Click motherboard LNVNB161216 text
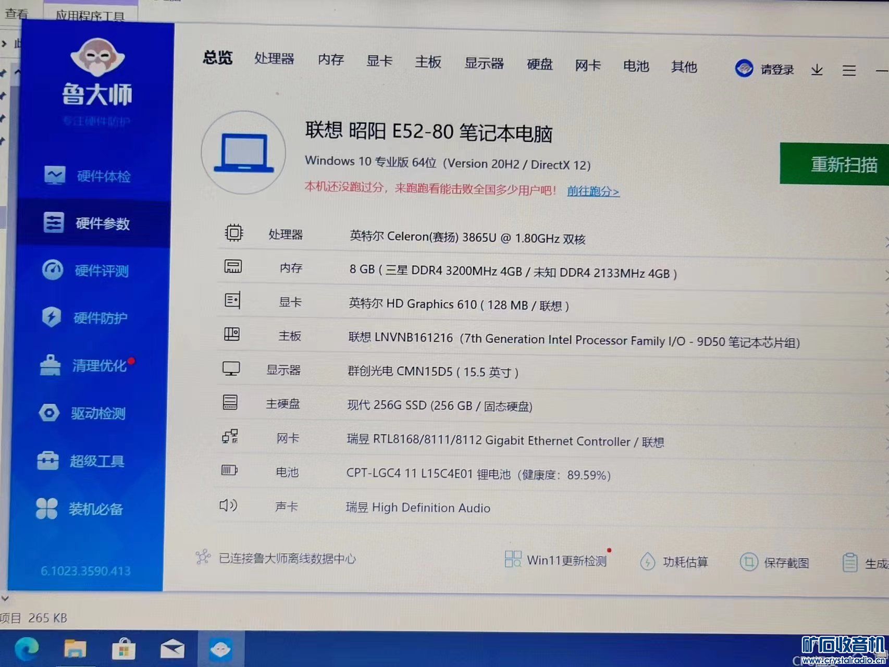This screenshot has width=889, height=667. pos(574,340)
